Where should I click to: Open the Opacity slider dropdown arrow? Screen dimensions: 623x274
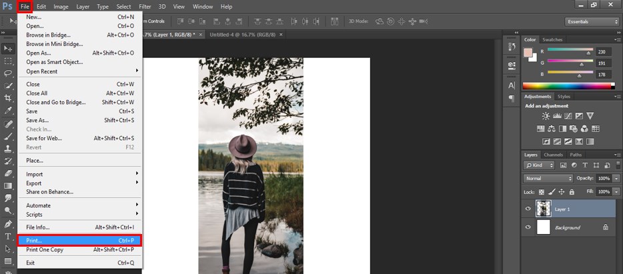(616, 179)
